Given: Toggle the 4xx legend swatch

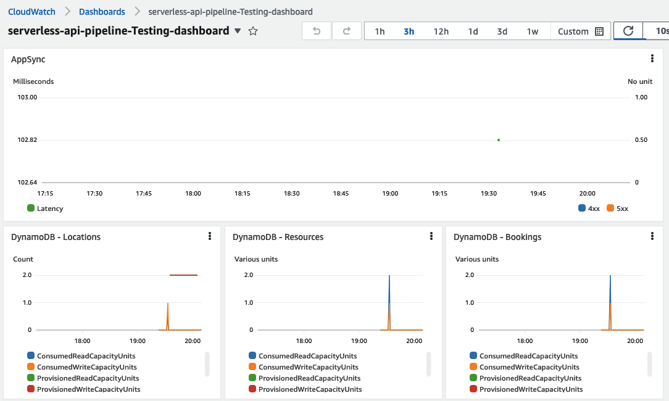Looking at the screenshot, I should point(581,208).
